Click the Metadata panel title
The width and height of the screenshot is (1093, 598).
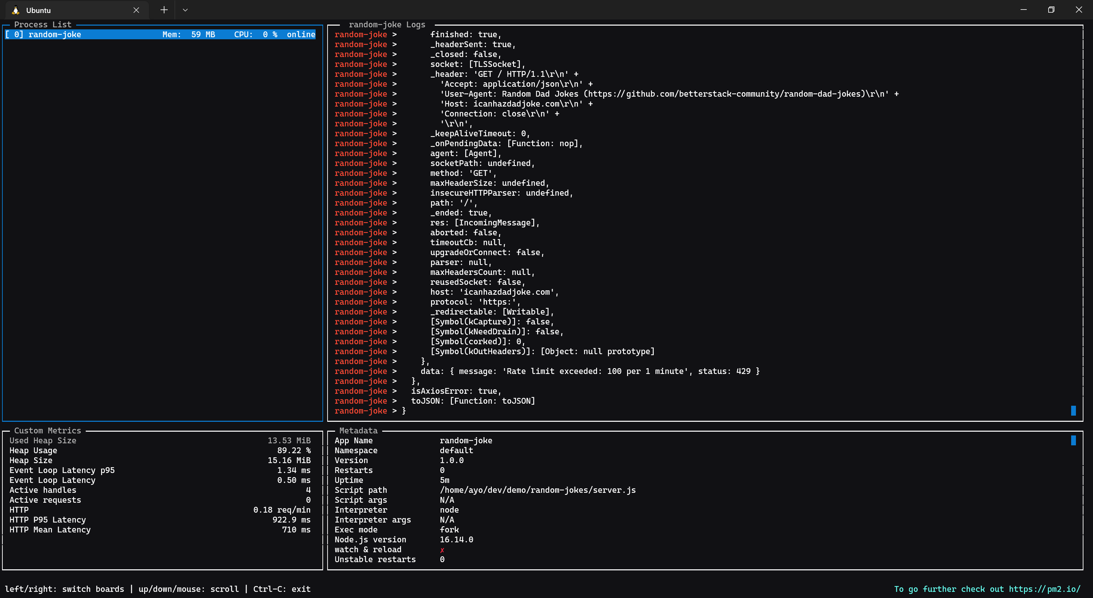(x=359, y=430)
